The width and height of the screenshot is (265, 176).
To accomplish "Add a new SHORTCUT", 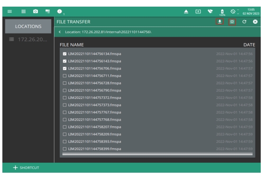I will [x=26, y=167].
